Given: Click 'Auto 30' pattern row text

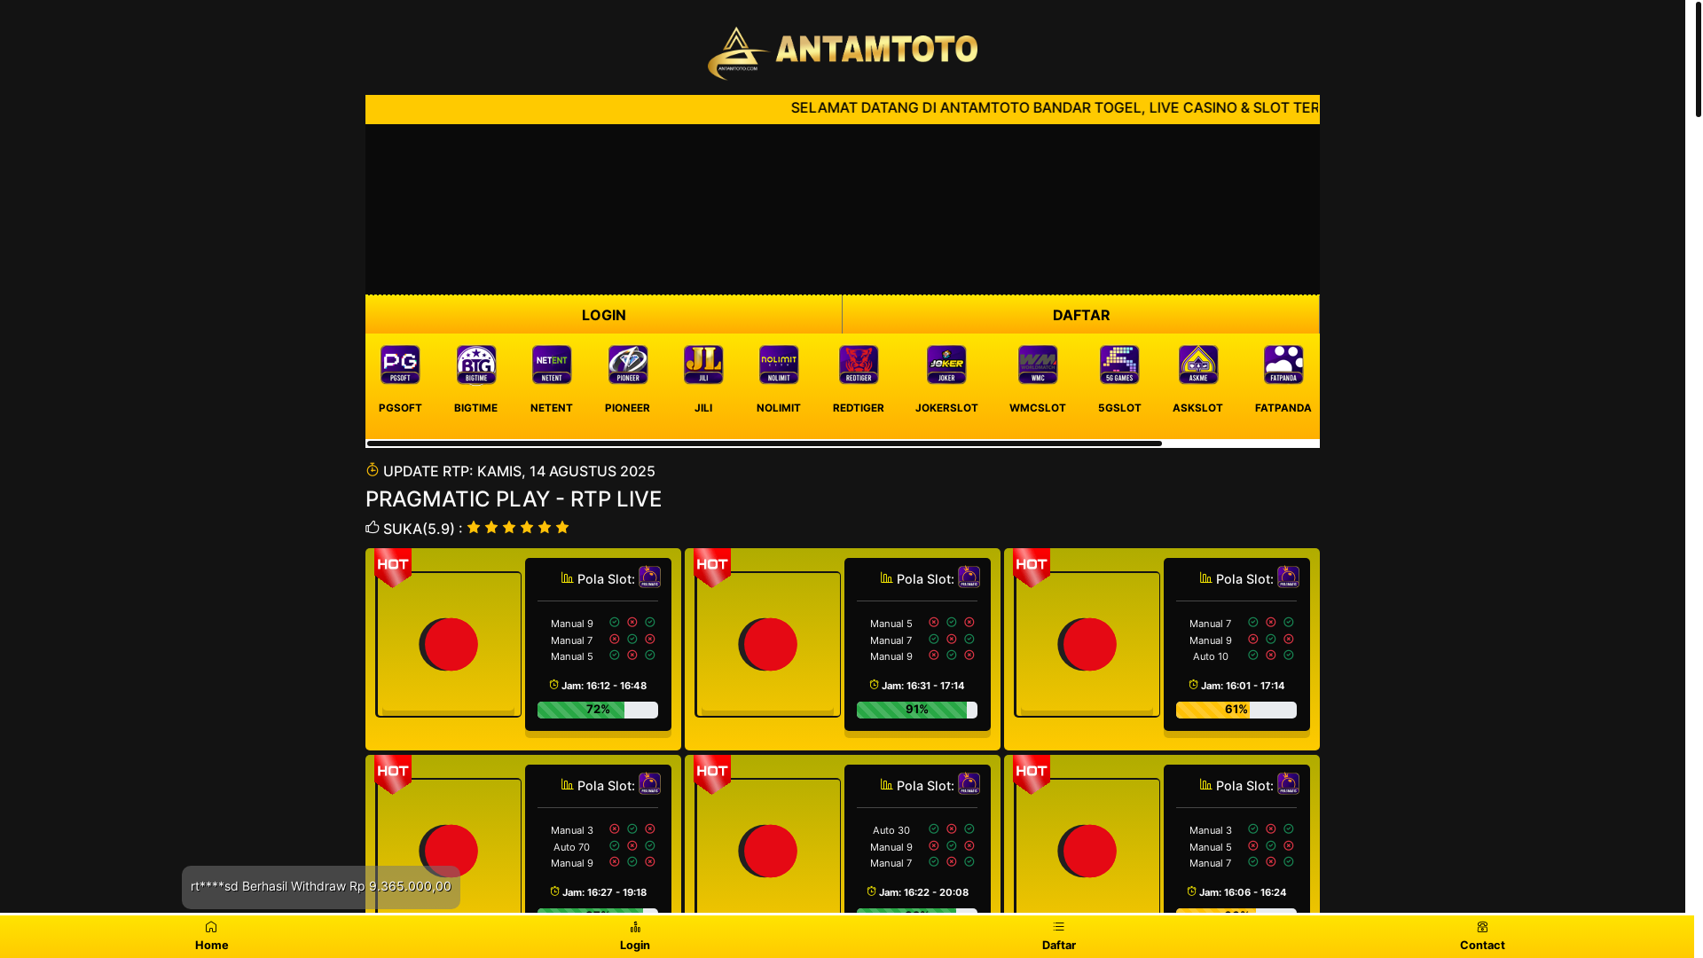Looking at the screenshot, I should pyautogui.click(x=891, y=831).
